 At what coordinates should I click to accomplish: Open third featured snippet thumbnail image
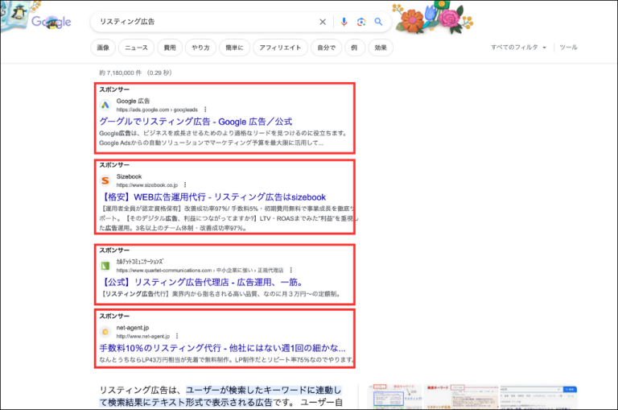(539, 396)
